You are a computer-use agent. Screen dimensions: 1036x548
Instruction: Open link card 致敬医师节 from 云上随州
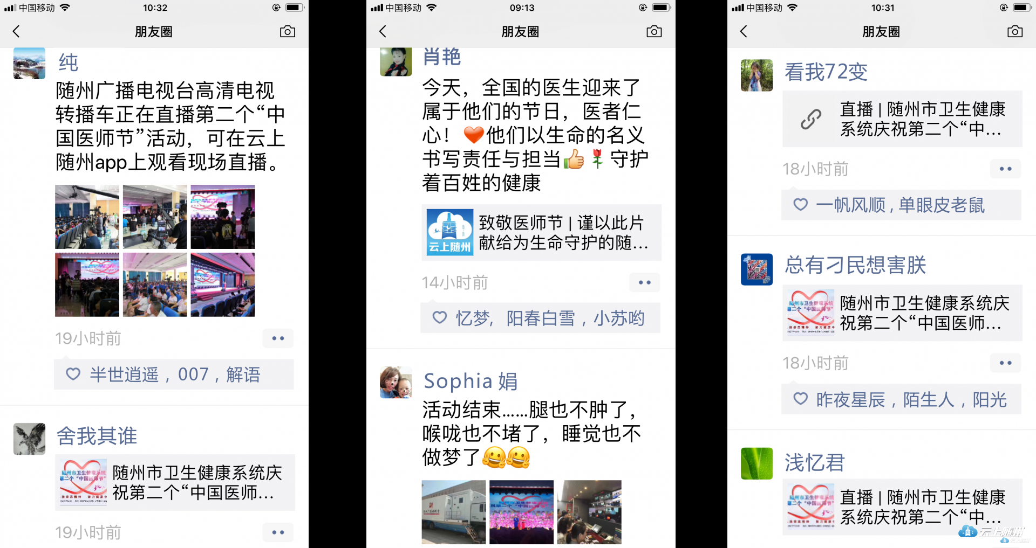pos(541,232)
